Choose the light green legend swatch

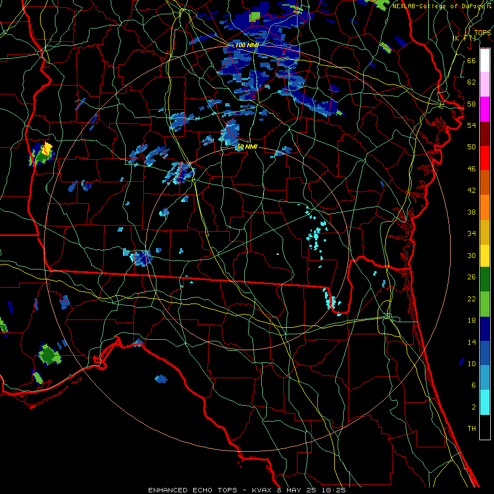click(485, 304)
